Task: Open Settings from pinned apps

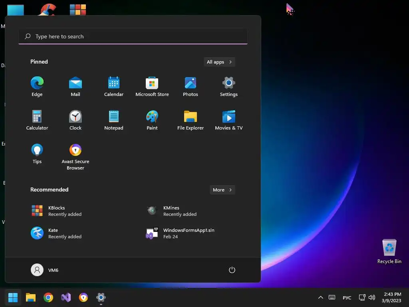Action: coord(229,87)
